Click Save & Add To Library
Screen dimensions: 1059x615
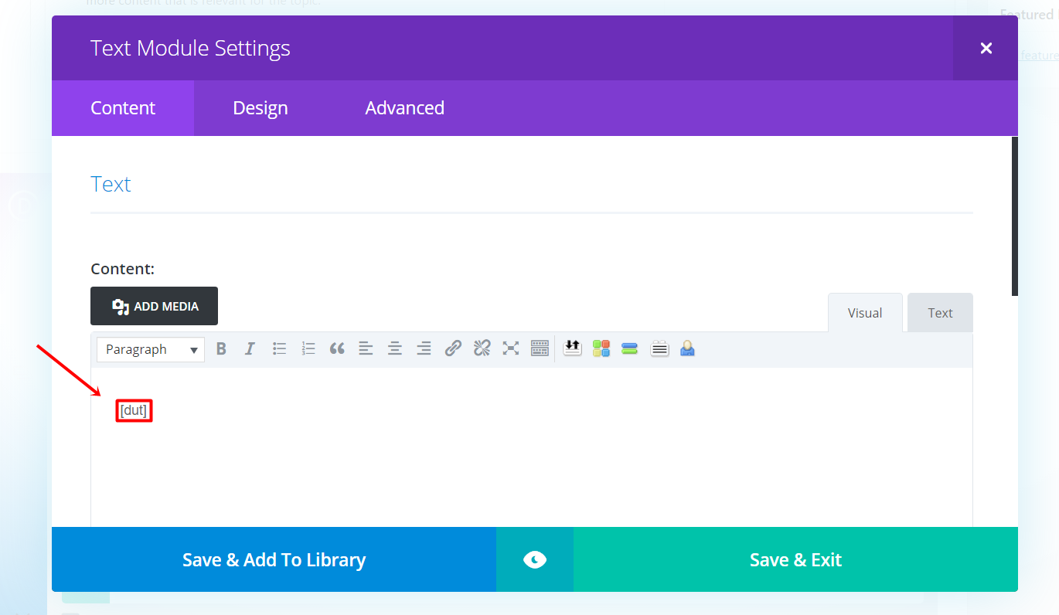pyautogui.click(x=274, y=560)
